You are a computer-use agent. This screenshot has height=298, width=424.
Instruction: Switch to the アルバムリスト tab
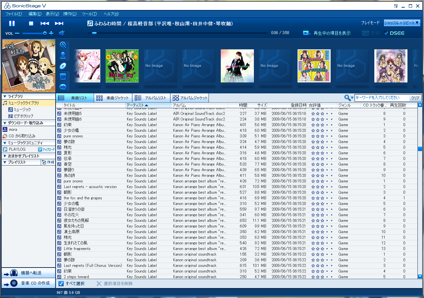coord(151,98)
